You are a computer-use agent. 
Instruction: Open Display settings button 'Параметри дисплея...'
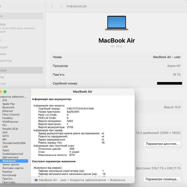pos(162,144)
